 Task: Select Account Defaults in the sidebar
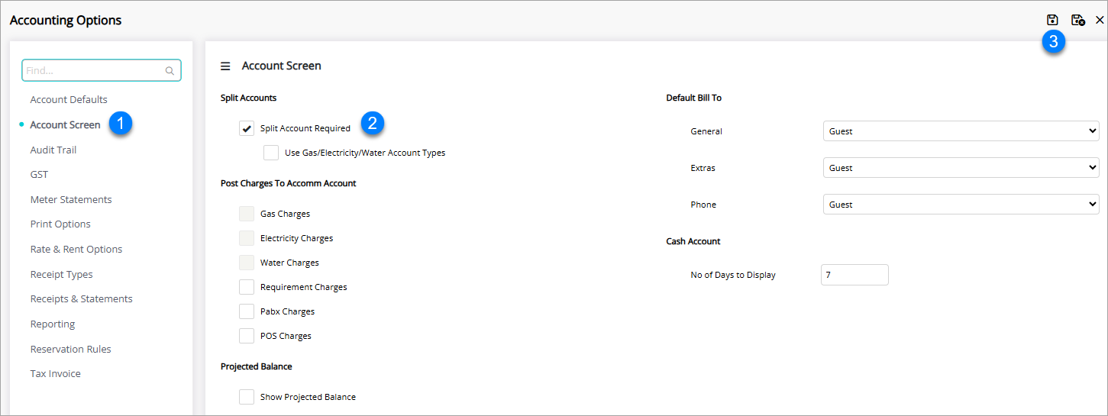69,100
